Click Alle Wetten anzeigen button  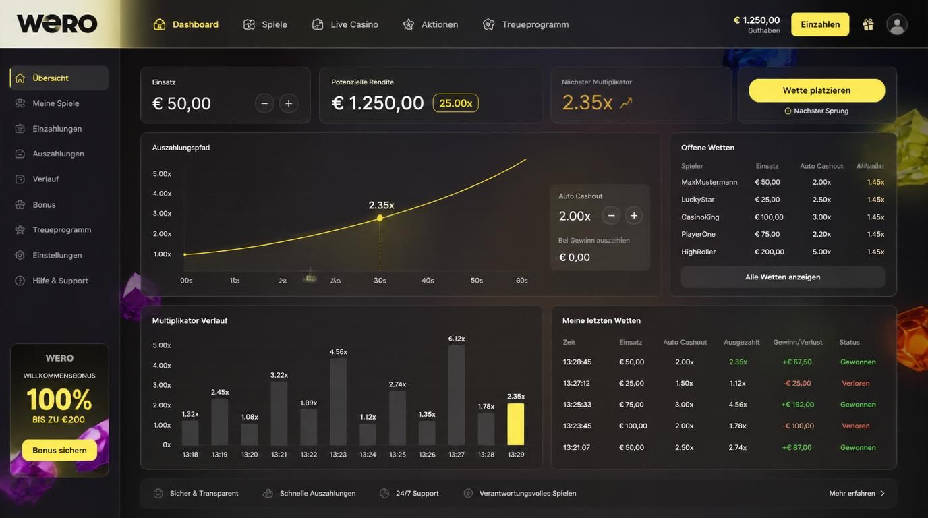783,277
